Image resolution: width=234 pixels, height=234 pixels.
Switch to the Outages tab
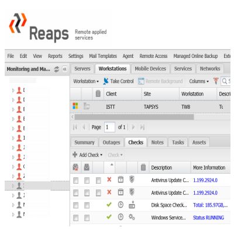click(x=111, y=143)
